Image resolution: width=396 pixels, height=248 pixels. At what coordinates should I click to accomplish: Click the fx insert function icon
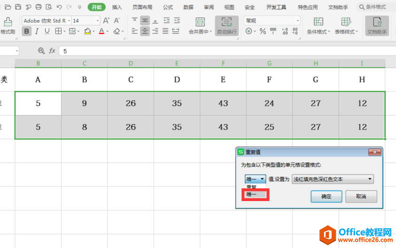[x=52, y=51]
